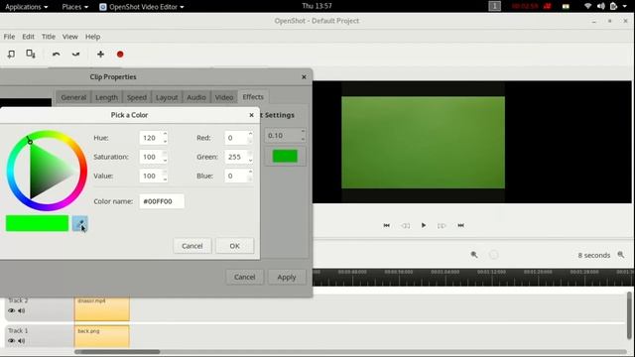This screenshot has height=357, width=635.
Task: Click Cancel in Pick a Color dialog
Action: coord(192,246)
